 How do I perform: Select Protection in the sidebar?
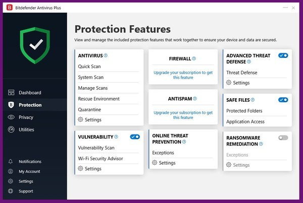[35, 105]
